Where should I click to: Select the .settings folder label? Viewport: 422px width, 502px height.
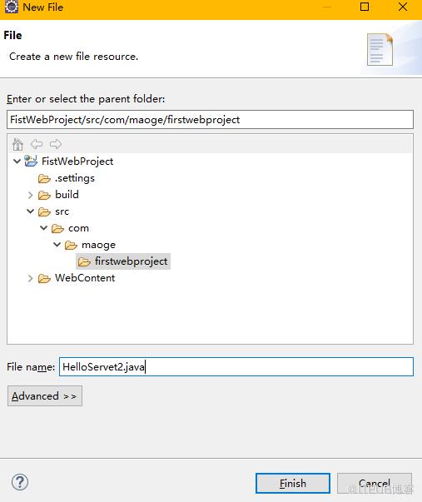click(75, 178)
